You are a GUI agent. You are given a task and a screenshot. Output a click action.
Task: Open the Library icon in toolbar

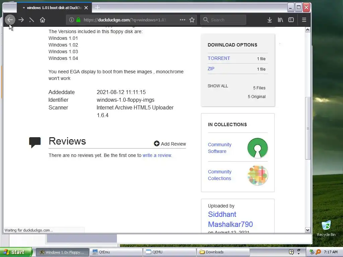click(x=280, y=20)
